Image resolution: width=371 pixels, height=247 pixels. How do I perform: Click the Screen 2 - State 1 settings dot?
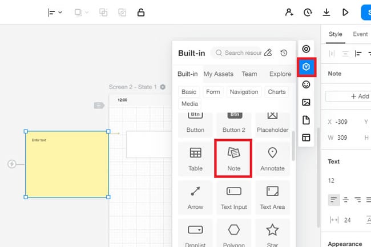point(163,87)
